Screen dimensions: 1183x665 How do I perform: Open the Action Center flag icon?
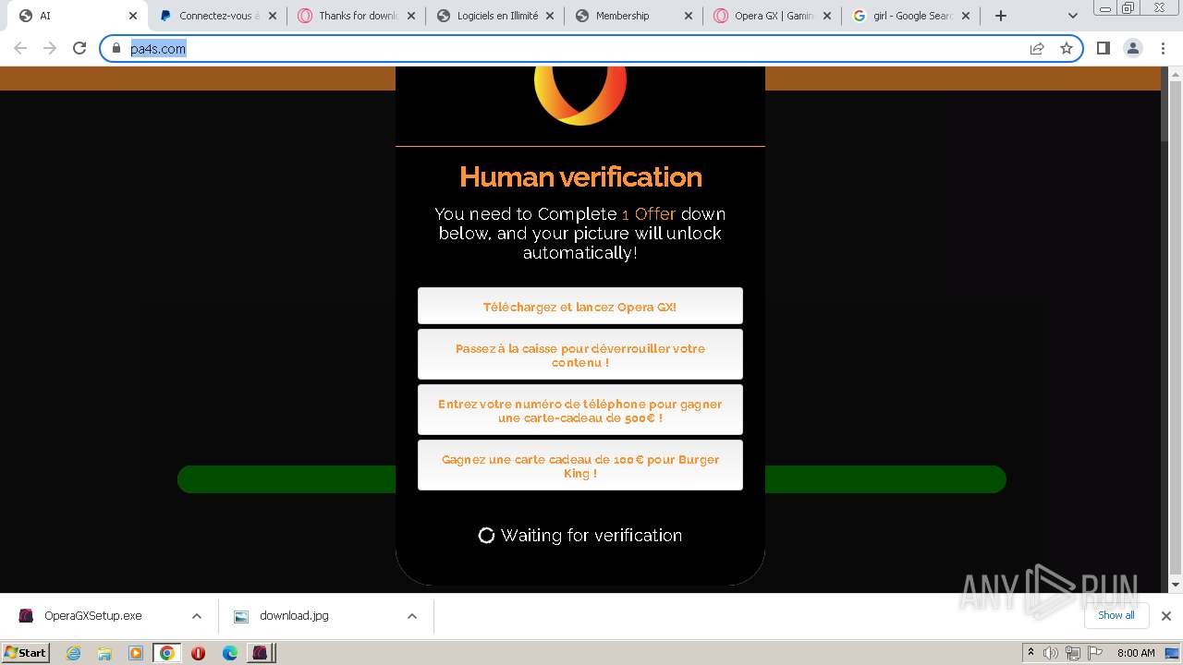(x=1094, y=653)
